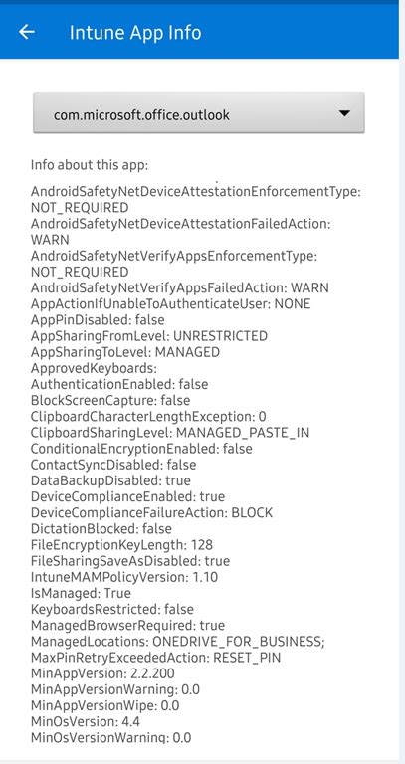Click the ManagedBrowserRequired: true line
This screenshot has height=764, width=405.
click(x=127, y=626)
